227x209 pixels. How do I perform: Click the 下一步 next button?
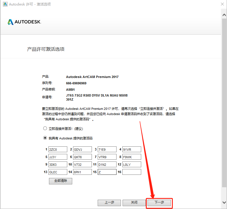[x=159, y=203]
